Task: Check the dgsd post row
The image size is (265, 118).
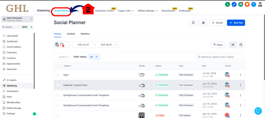Action: click(x=58, y=75)
